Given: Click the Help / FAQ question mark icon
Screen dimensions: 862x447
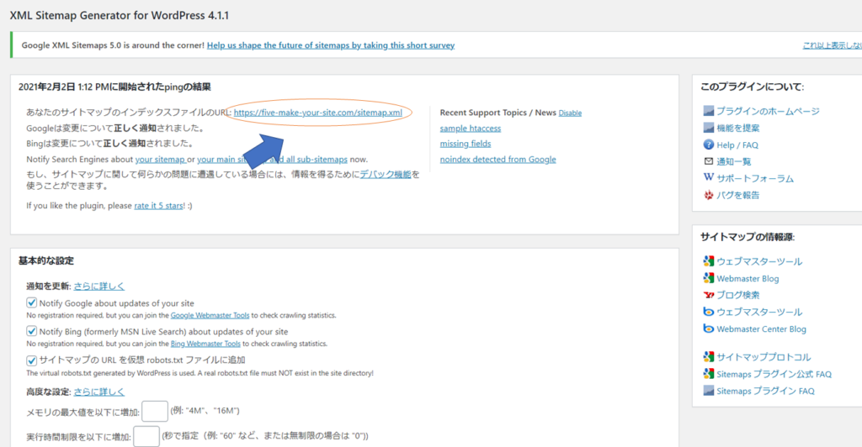Looking at the screenshot, I should (x=708, y=145).
